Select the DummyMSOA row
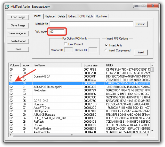Viewport: 165px width, 147px height. 79,76
